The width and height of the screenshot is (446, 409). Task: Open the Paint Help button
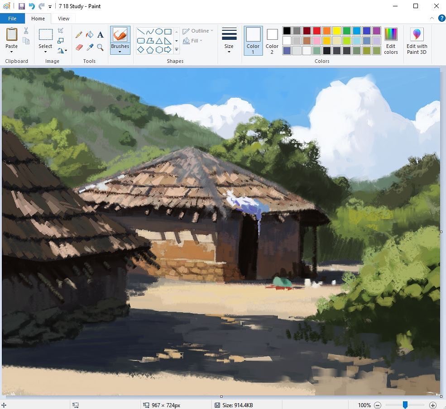pyautogui.click(x=442, y=19)
